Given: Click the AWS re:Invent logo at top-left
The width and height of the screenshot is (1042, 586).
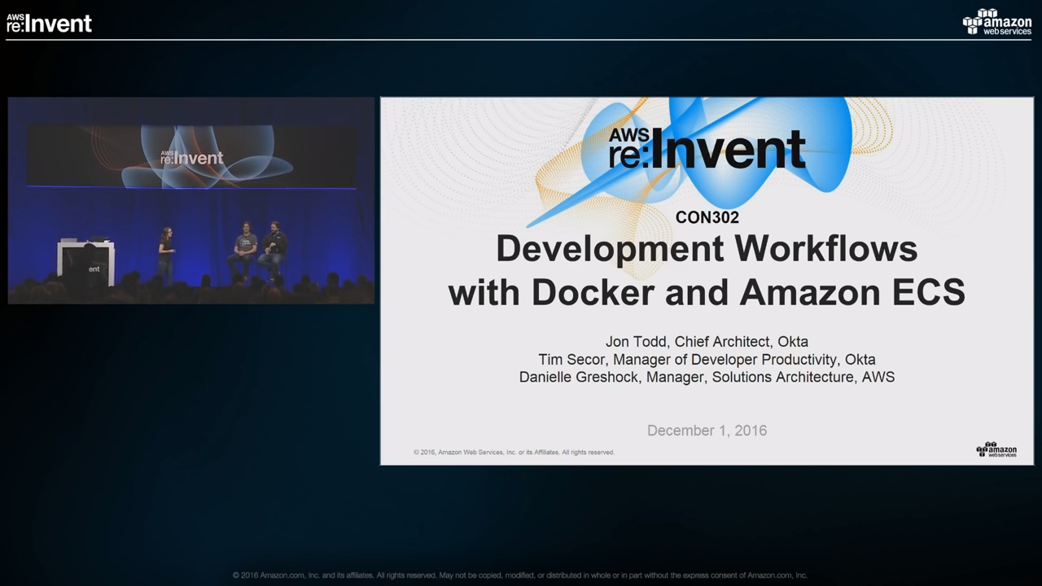Looking at the screenshot, I should click(x=49, y=23).
